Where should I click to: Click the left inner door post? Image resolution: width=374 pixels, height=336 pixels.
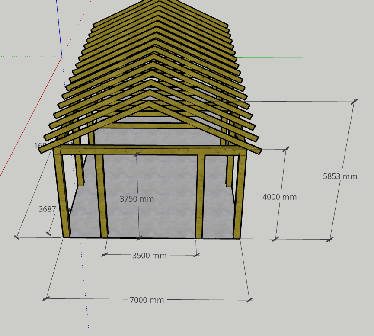101,195
